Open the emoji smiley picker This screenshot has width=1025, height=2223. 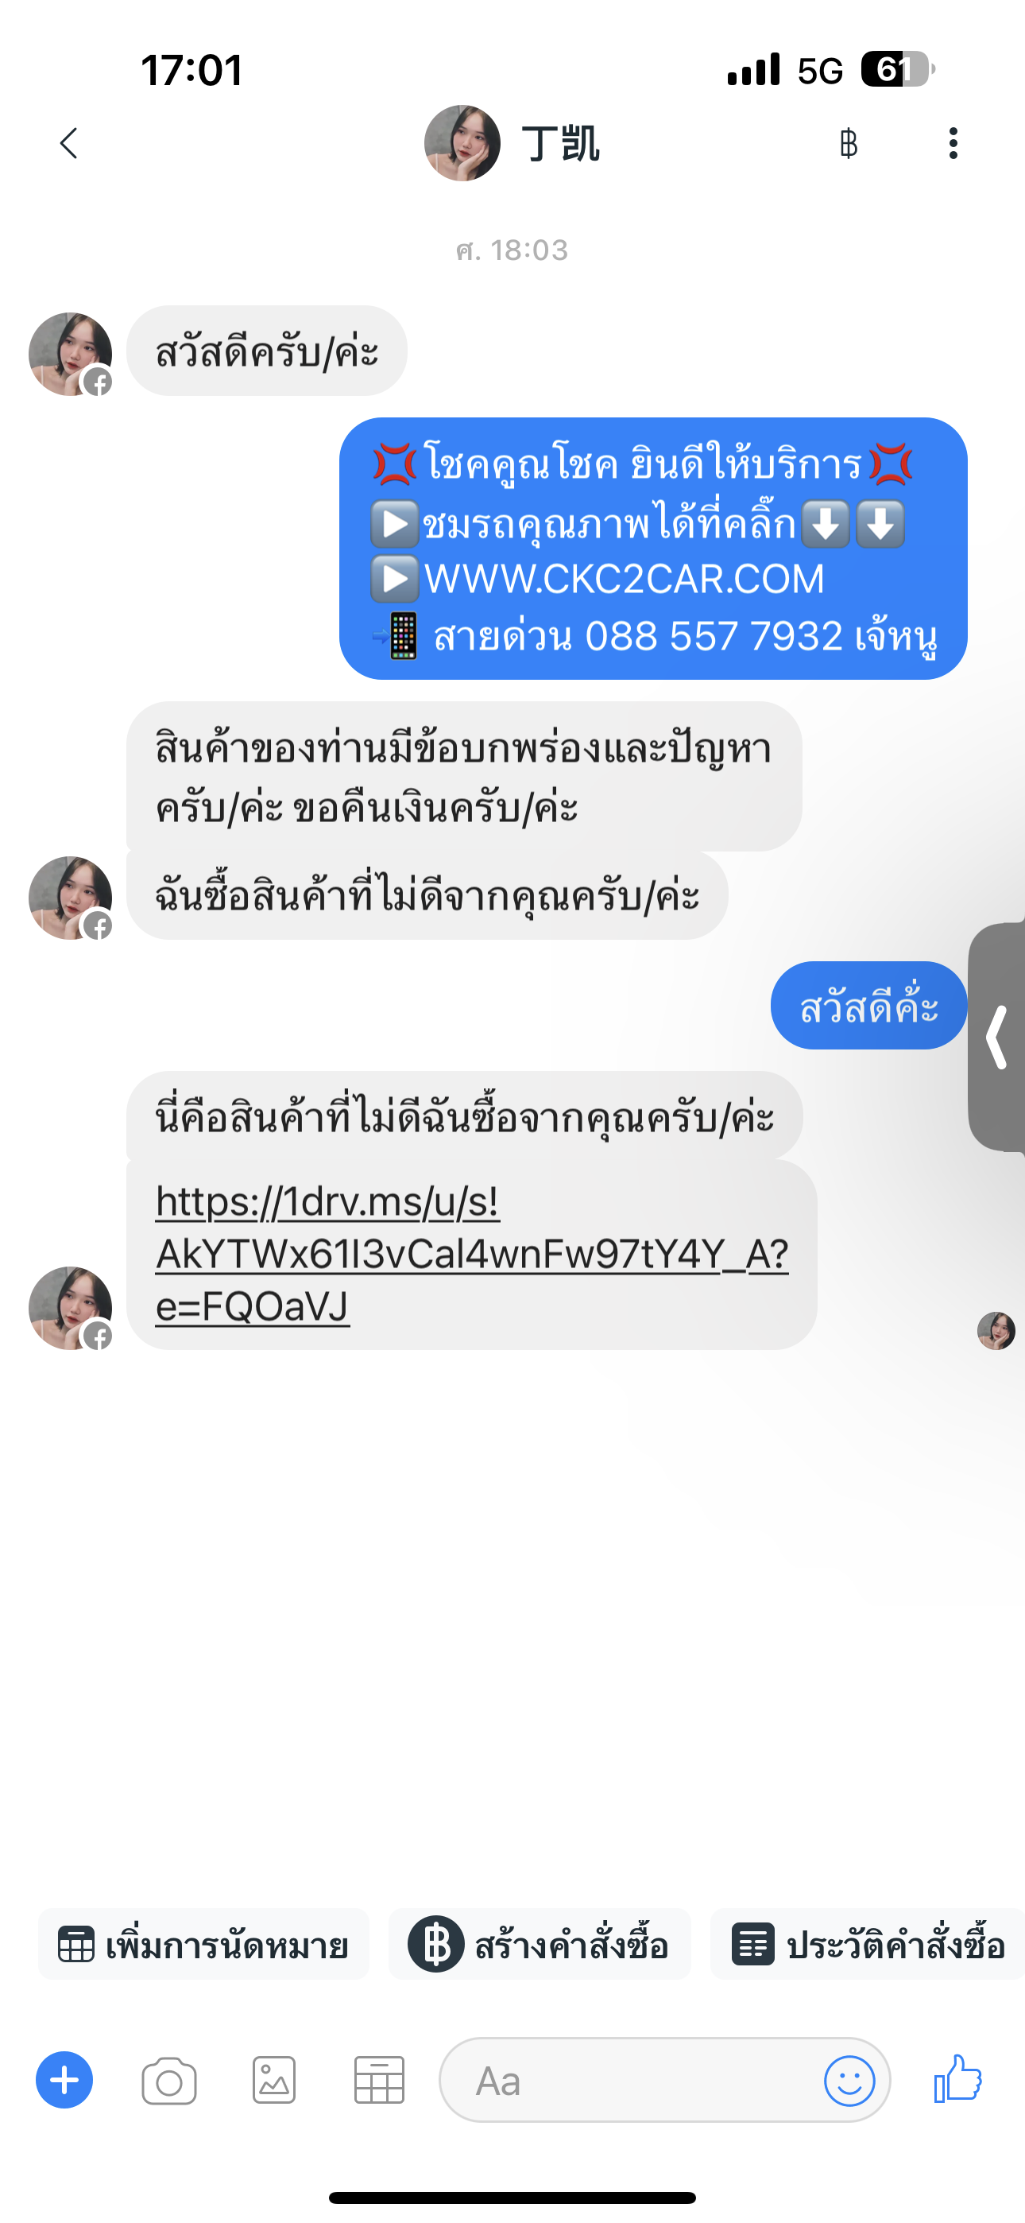pos(849,2081)
